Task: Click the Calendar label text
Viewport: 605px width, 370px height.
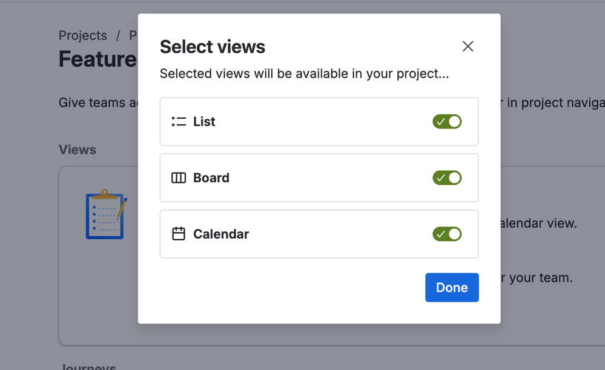Action: (x=221, y=234)
